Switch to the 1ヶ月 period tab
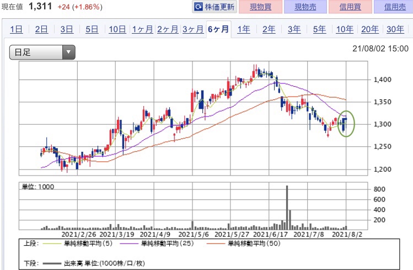The image size is (413, 270). (142, 30)
